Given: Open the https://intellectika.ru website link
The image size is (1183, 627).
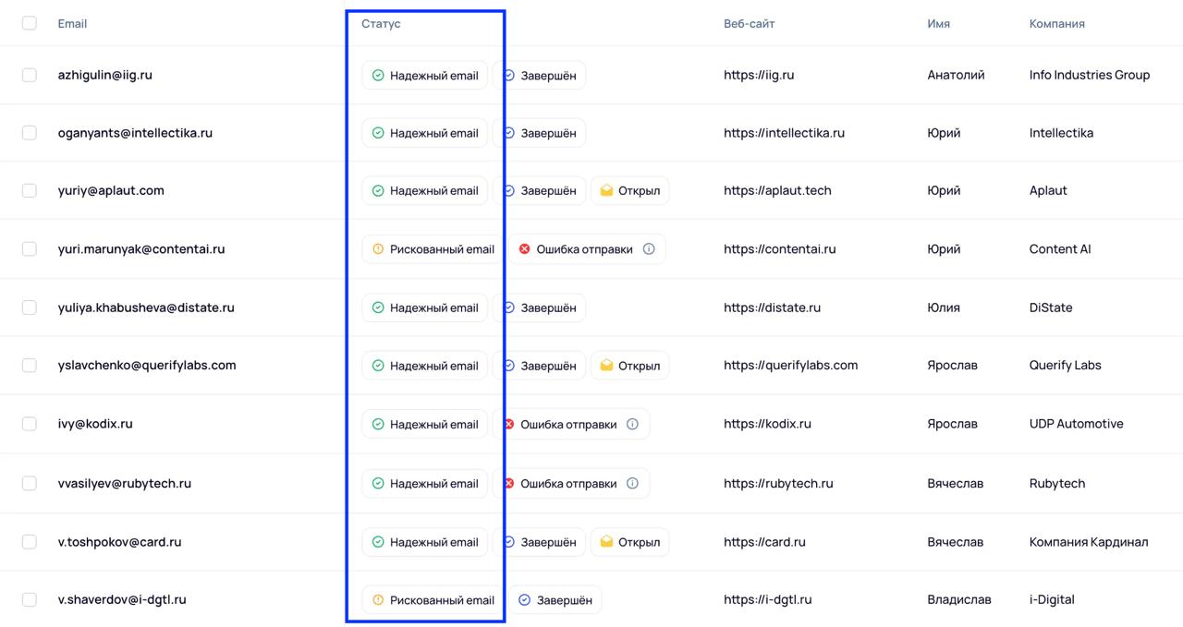Looking at the screenshot, I should click(x=784, y=133).
